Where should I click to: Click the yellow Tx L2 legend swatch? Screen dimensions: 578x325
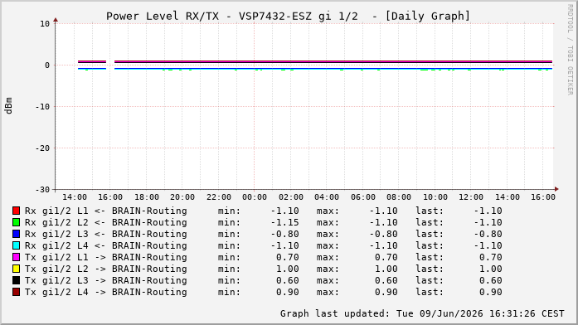point(16,269)
